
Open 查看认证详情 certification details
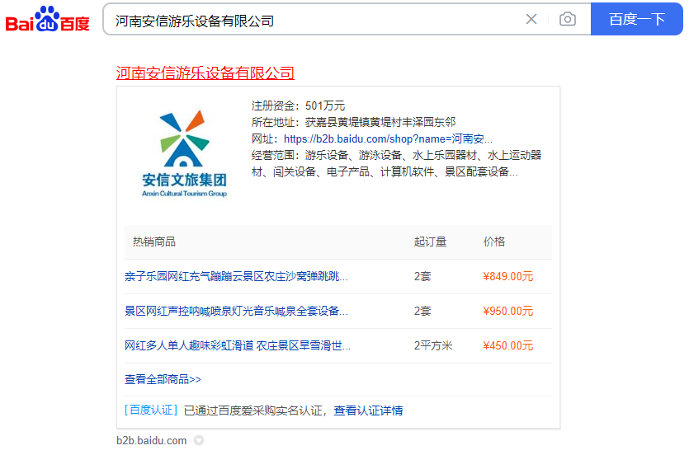point(368,410)
